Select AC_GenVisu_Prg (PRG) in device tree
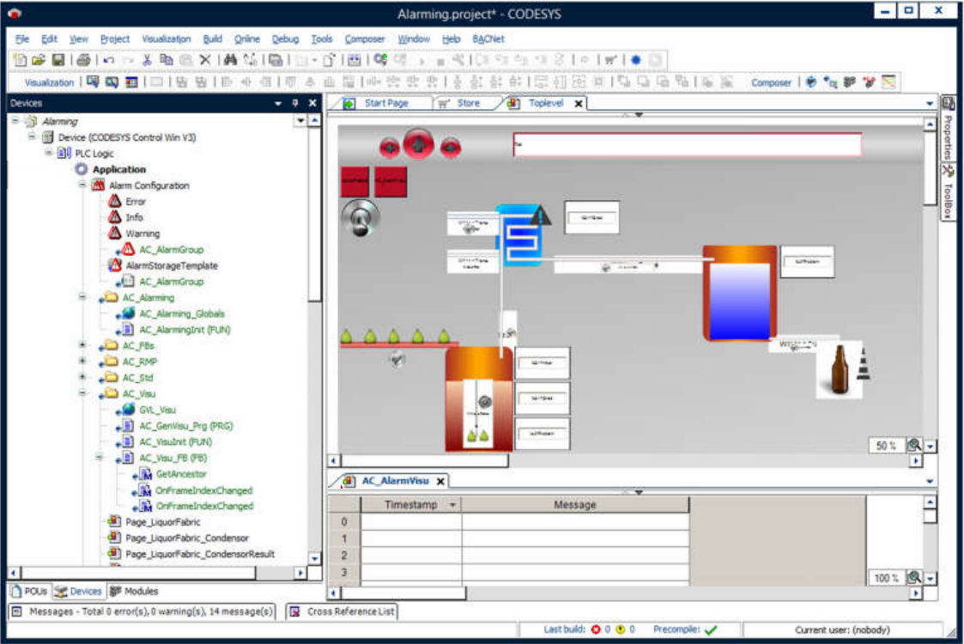 [185, 426]
